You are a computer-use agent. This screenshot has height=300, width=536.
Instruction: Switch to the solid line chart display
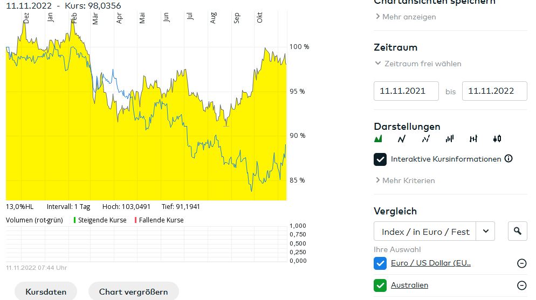(401, 139)
